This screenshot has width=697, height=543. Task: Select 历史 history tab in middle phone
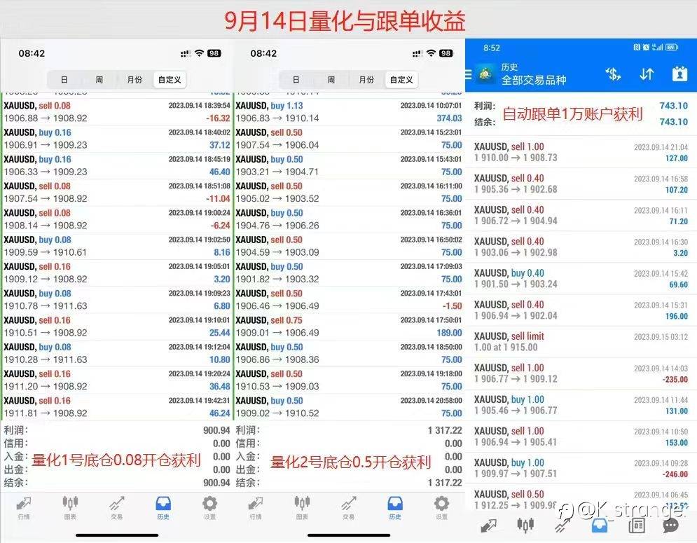[395, 507]
